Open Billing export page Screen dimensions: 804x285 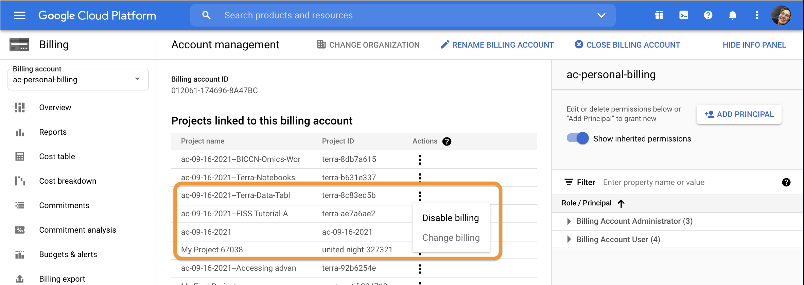(62, 279)
